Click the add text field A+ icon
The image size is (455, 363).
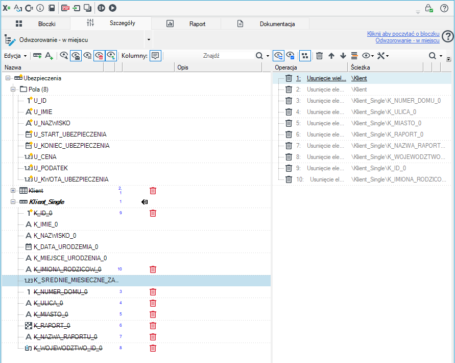point(49,56)
